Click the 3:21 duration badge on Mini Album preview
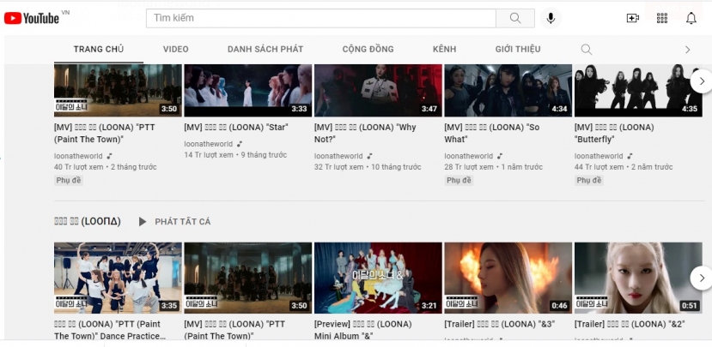 click(x=429, y=305)
